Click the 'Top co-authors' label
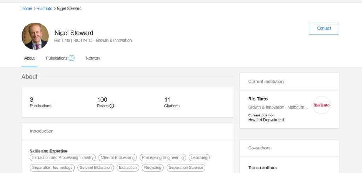The width and height of the screenshot is (362, 173). (262, 168)
